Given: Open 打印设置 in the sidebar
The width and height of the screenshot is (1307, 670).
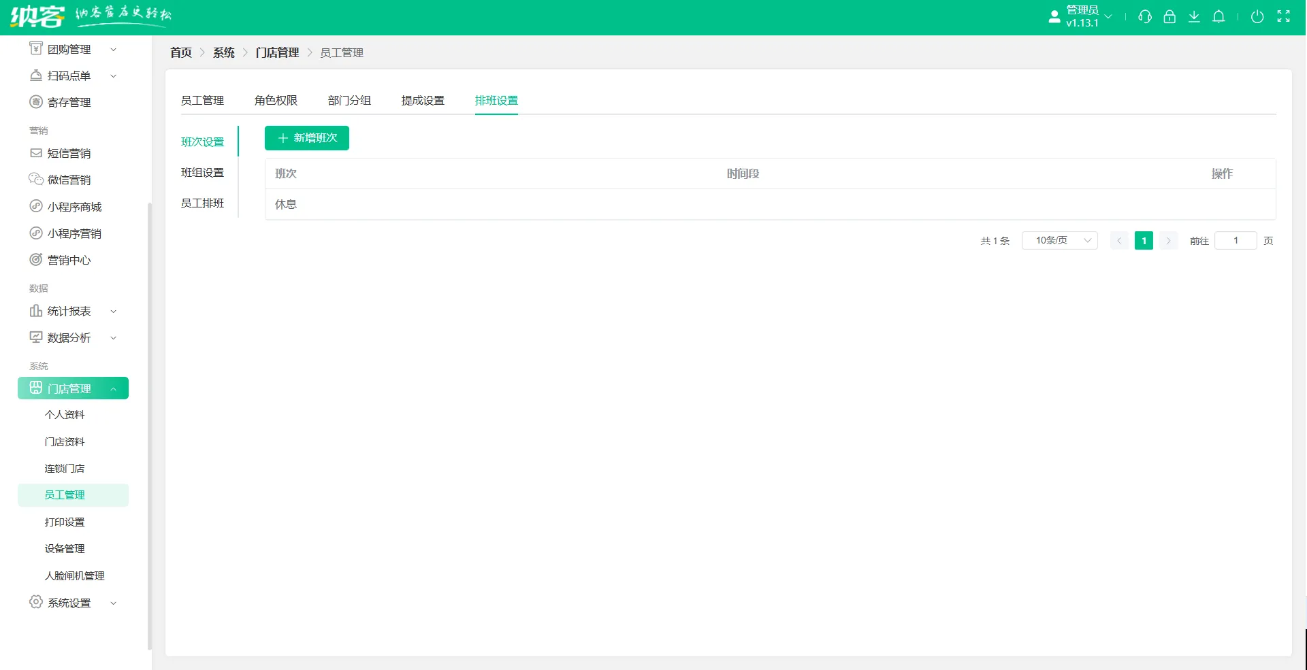Looking at the screenshot, I should click(x=65, y=522).
